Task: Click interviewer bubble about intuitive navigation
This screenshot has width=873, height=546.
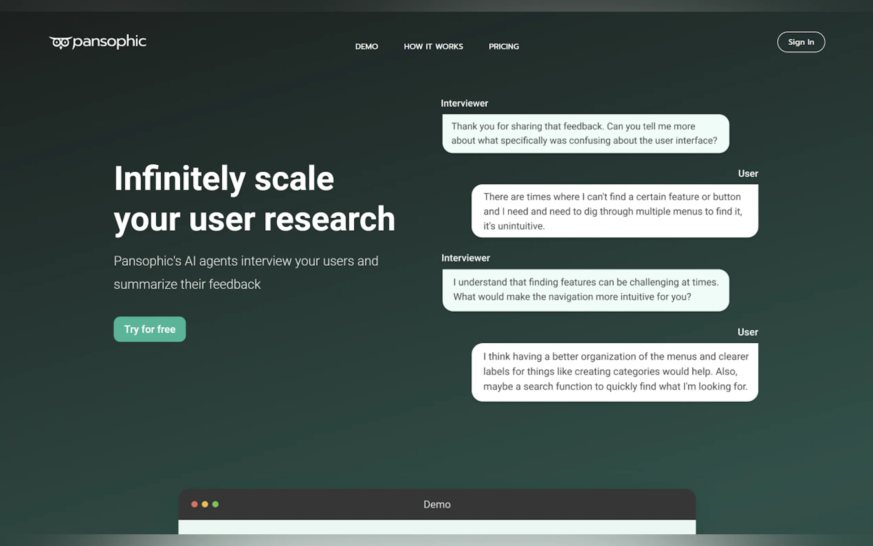Action: (585, 290)
